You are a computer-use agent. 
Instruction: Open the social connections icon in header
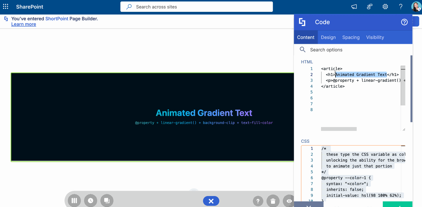tap(370, 7)
